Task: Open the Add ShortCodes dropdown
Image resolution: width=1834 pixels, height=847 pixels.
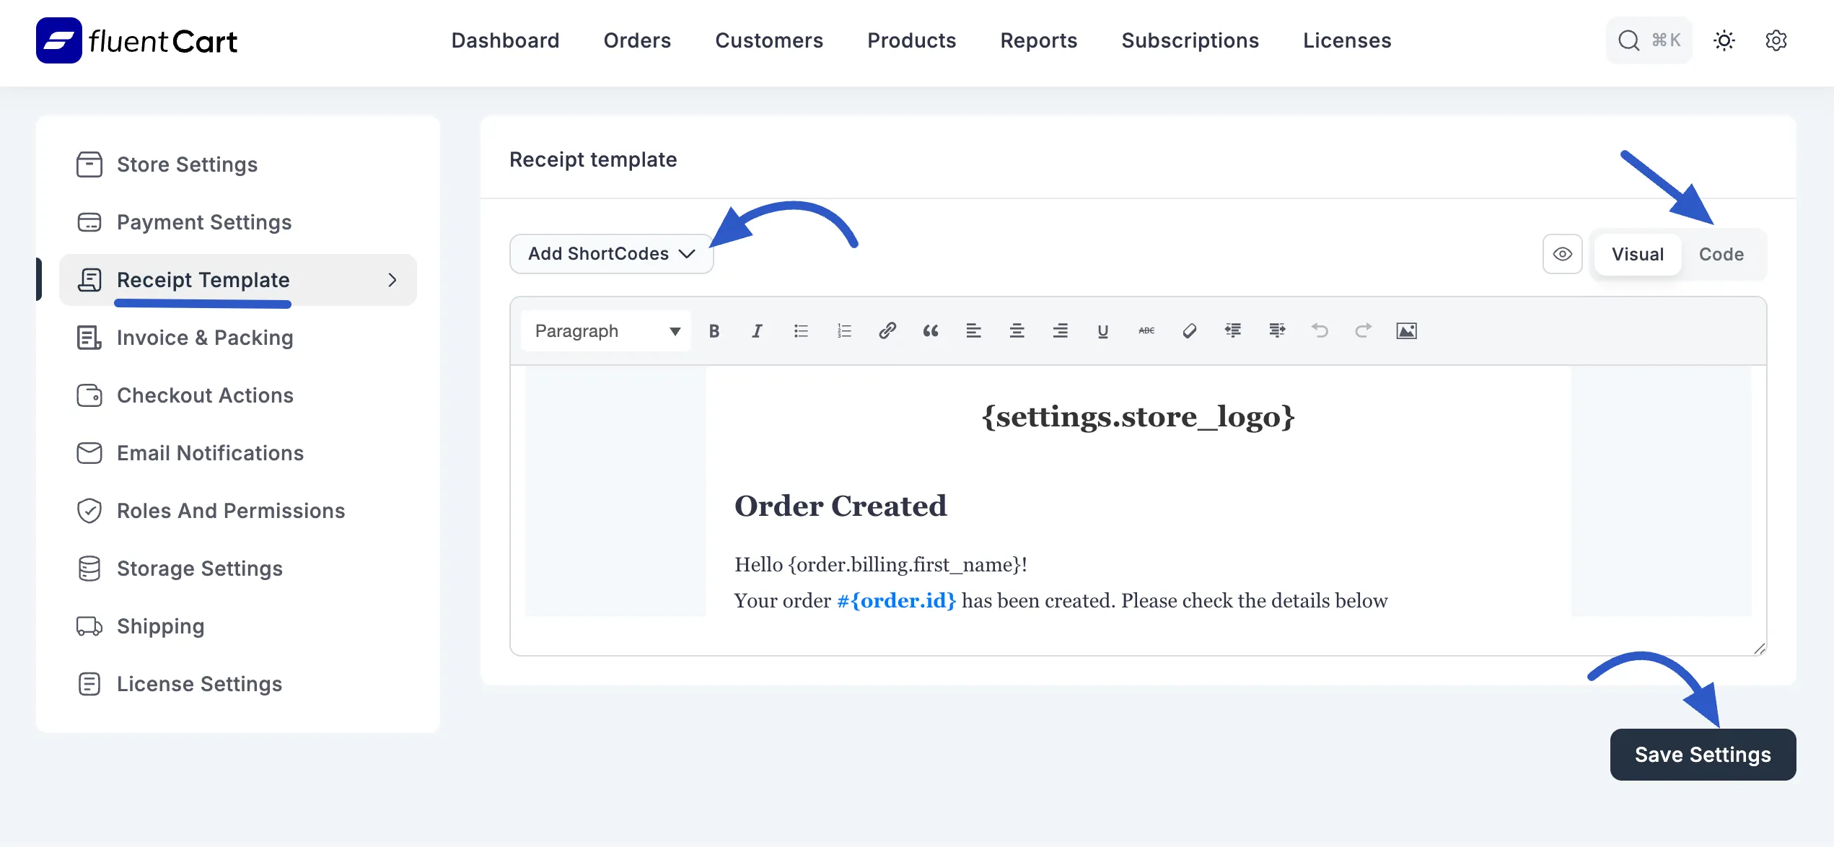Action: 610,253
